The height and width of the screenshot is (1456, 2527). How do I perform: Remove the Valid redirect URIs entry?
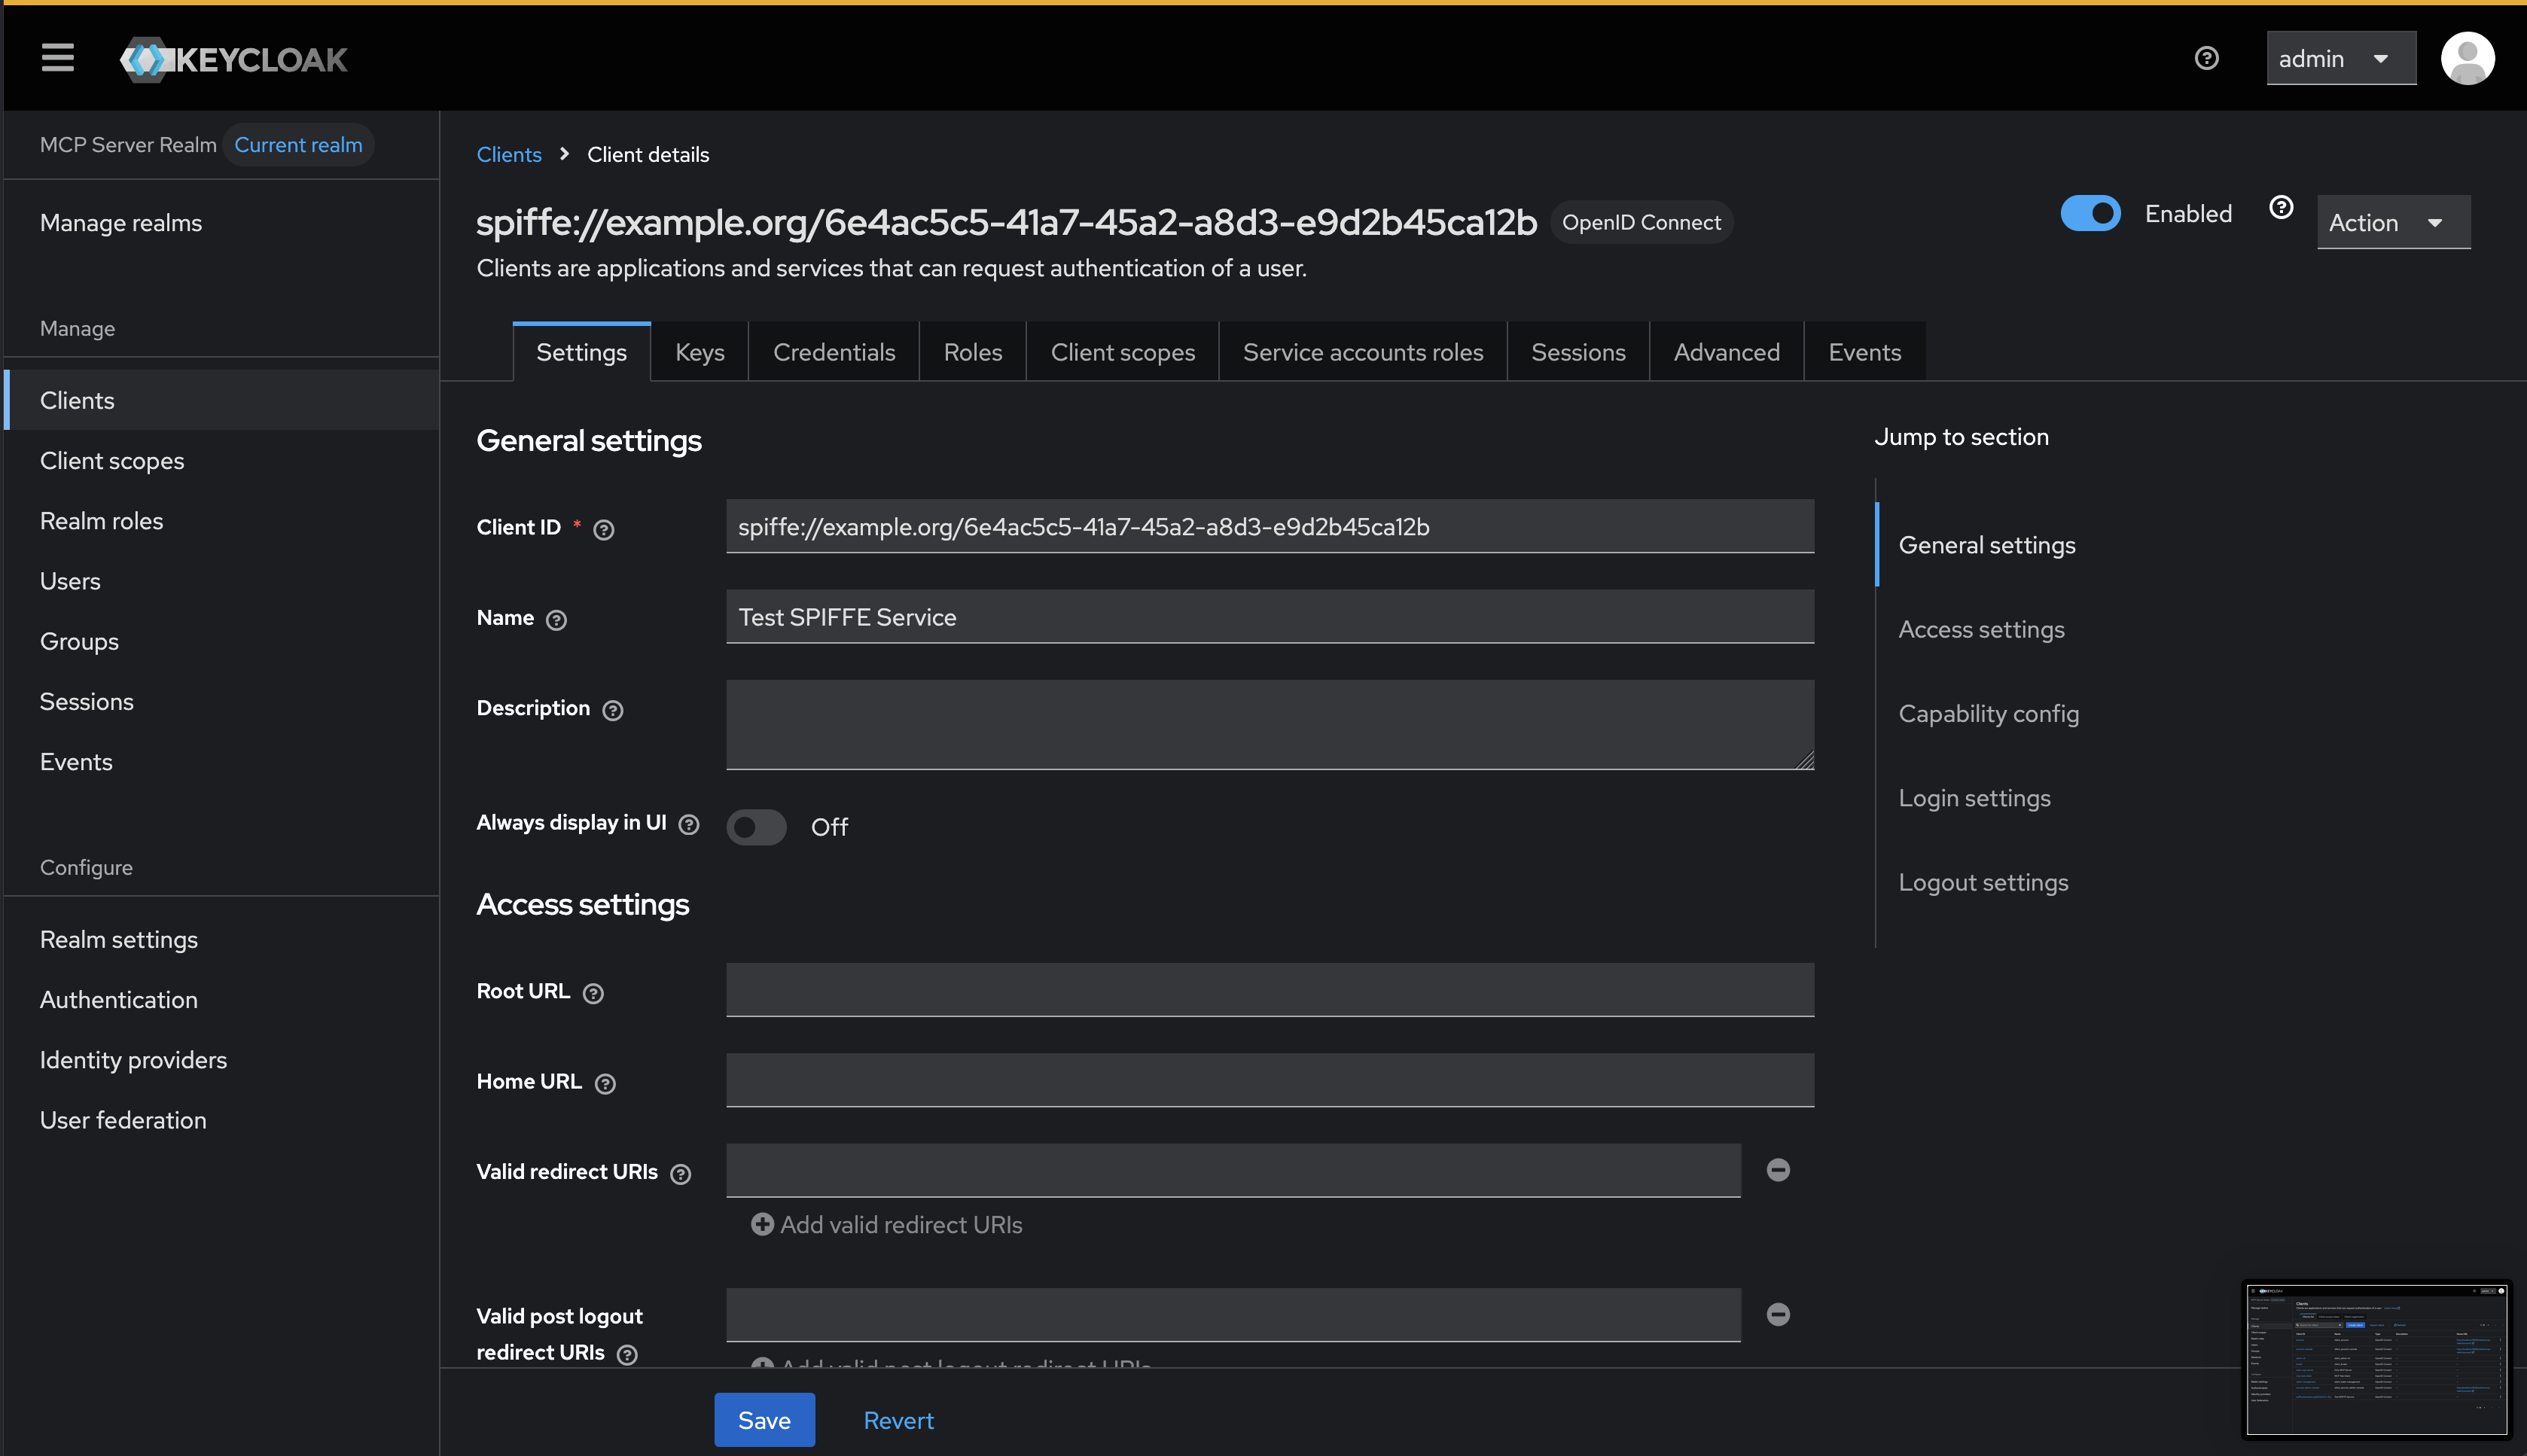tap(1777, 1170)
